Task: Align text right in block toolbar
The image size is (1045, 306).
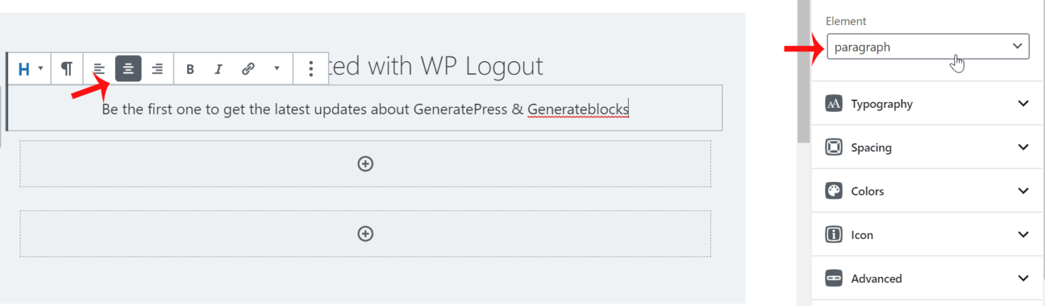Action: (157, 69)
